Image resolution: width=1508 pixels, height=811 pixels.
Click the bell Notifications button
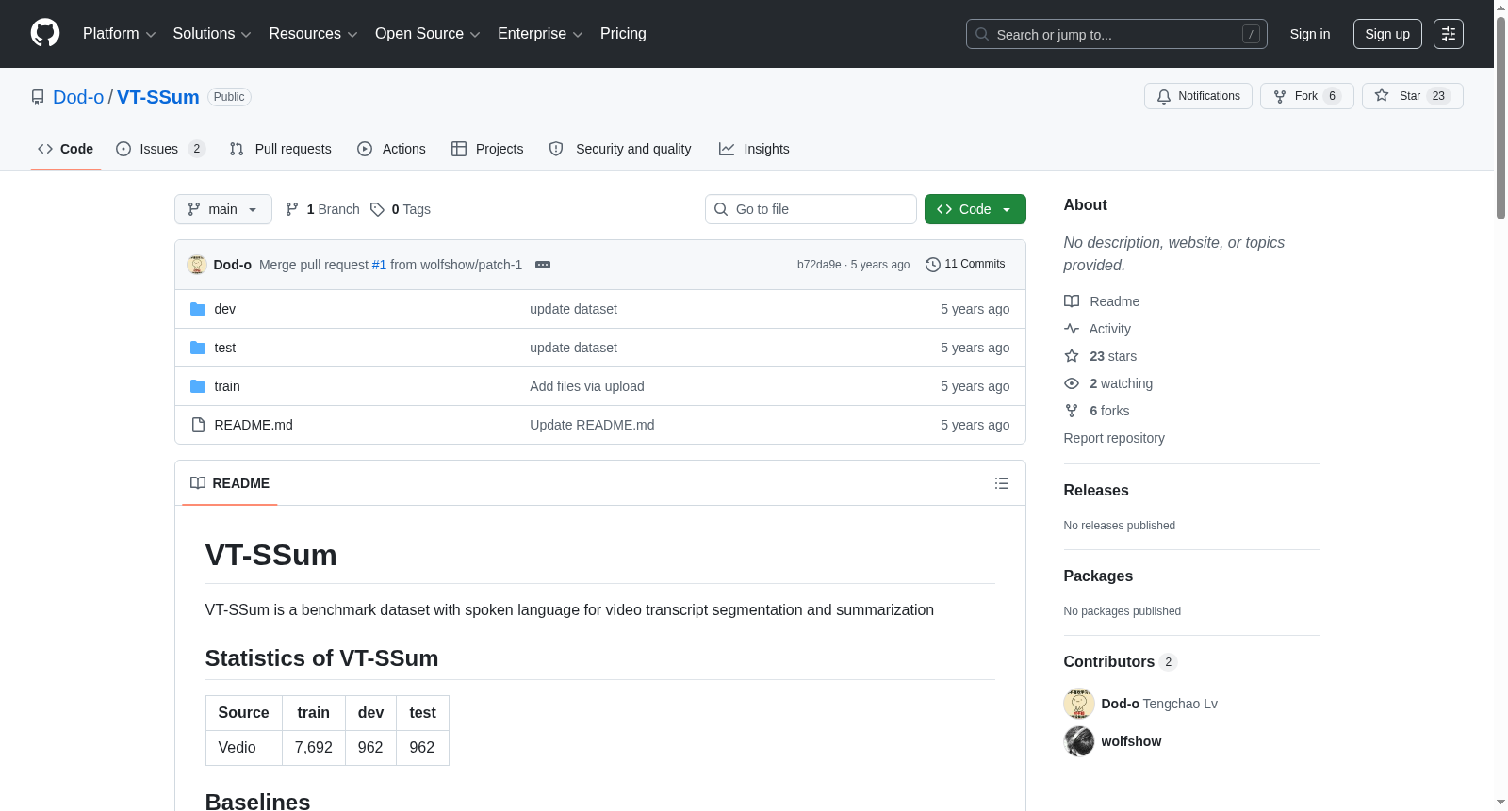(1198, 96)
